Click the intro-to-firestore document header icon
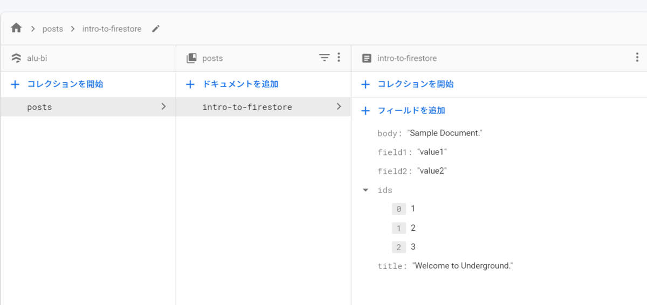 [367, 58]
